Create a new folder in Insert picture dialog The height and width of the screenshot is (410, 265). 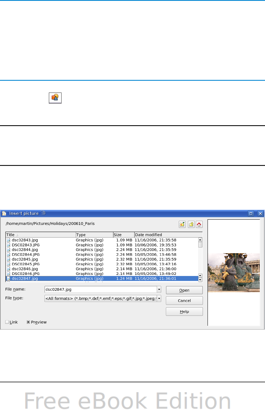191,224
